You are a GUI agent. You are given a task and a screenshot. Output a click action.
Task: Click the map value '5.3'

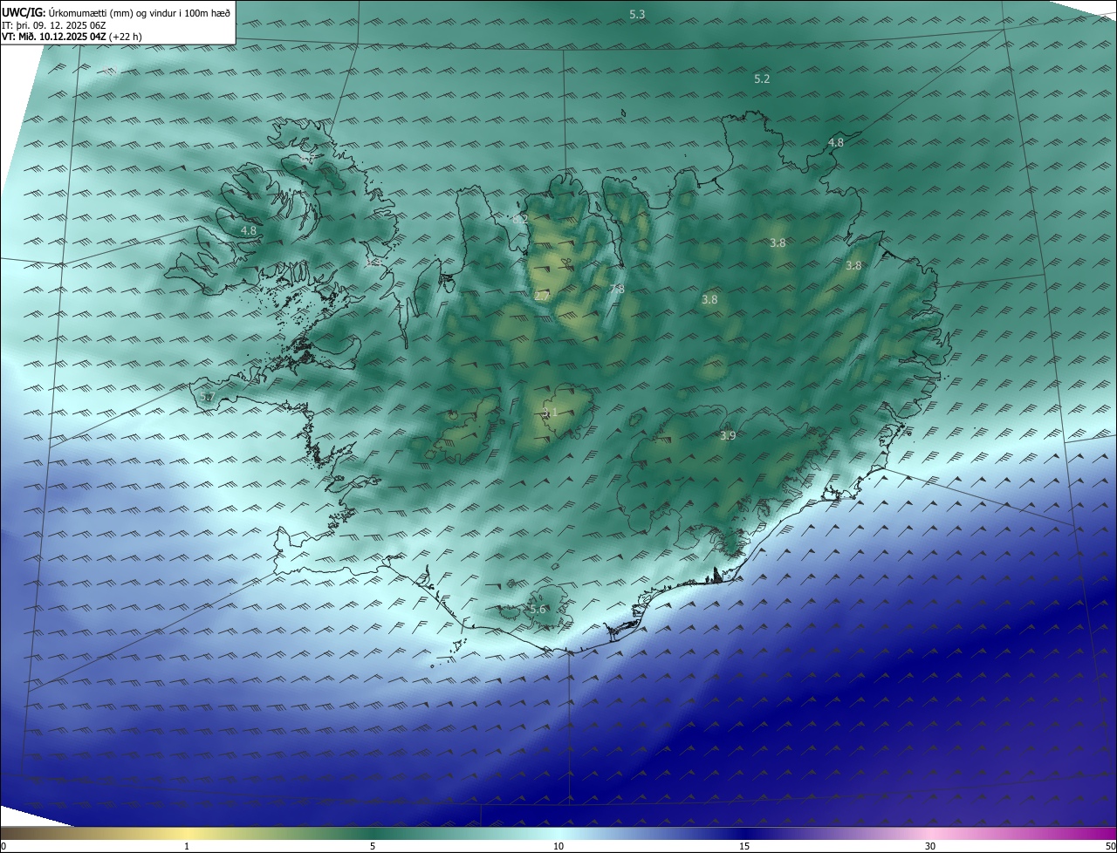[637, 14]
